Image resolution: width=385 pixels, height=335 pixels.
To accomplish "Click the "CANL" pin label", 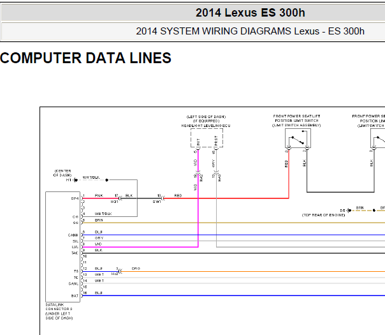I will pyautogui.click(x=73, y=283).
